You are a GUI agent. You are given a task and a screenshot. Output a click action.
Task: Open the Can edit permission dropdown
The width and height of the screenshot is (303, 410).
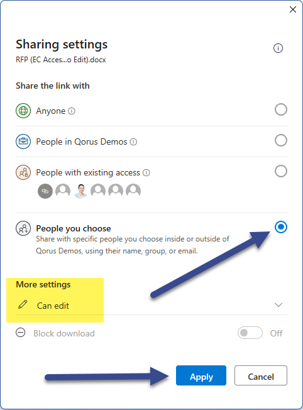151,306
